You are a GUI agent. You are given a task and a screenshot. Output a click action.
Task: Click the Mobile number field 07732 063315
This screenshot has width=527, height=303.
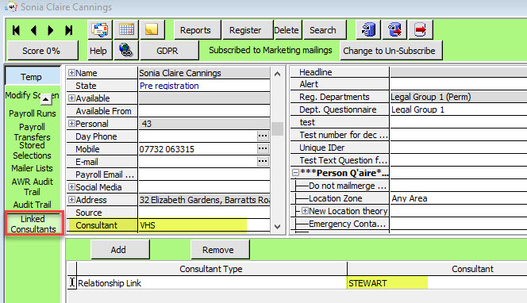(198, 149)
